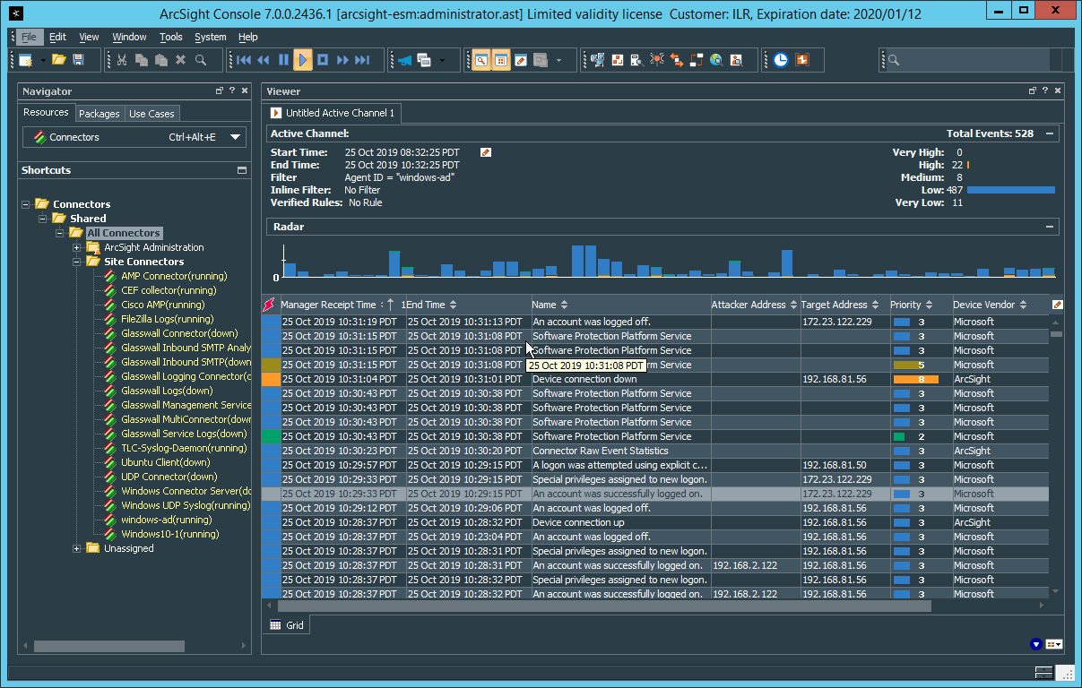1082x688 pixels.
Task: Click the megaphone toolbar icon
Action: coord(404,60)
